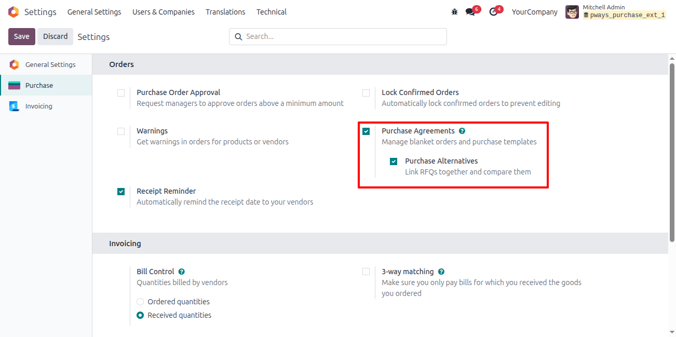676x337 pixels.
Task: Click the Purchase Agreements help icon
Action: (x=462, y=131)
